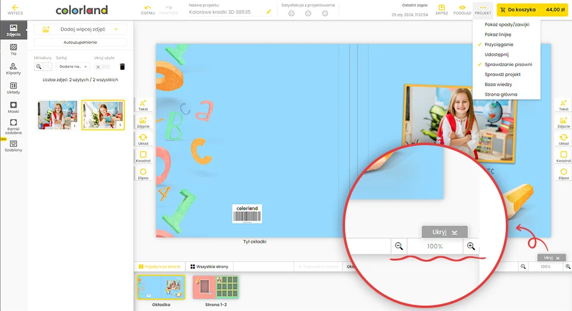Redo with the Powtórz button

click(169, 10)
